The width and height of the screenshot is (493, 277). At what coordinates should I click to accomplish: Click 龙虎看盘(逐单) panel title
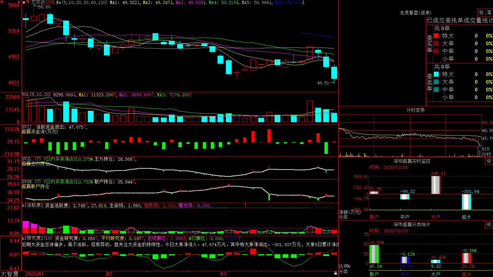pos(415,13)
